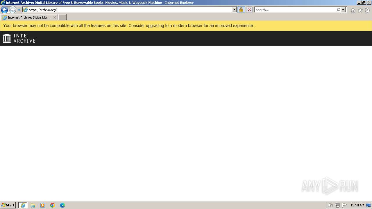Open the recent pages dropdown arrow
The width and height of the screenshot is (372, 209).
19,10
